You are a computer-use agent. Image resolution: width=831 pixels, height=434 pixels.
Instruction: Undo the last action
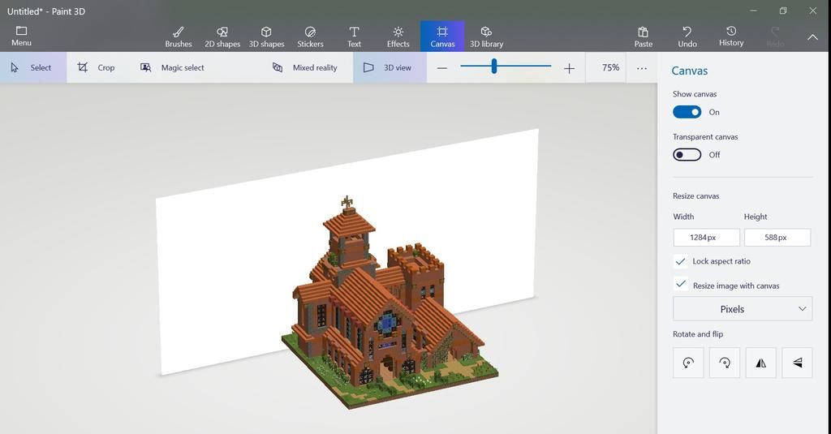click(687, 37)
